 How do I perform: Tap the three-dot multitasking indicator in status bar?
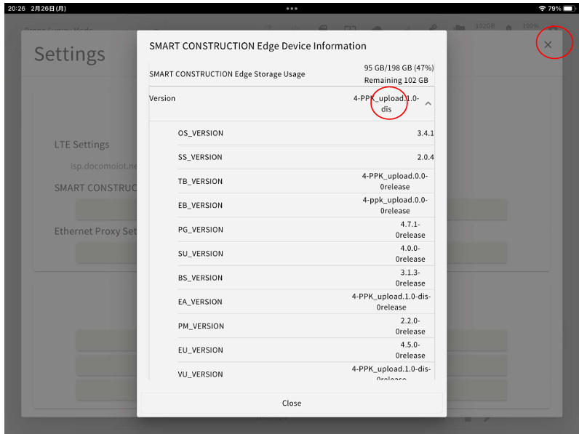[x=292, y=9]
